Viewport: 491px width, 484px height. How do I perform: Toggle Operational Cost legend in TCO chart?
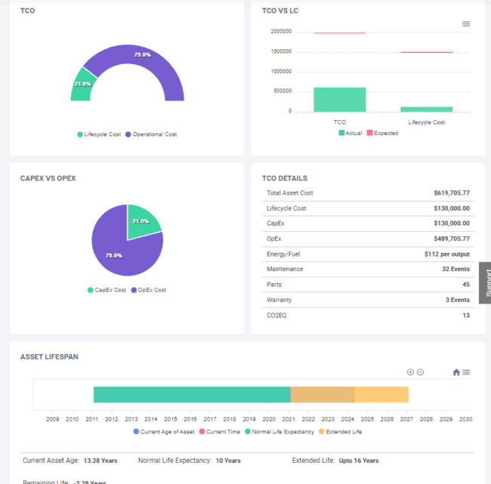(151, 134)
